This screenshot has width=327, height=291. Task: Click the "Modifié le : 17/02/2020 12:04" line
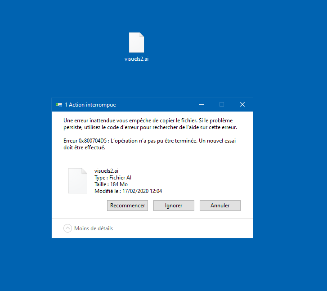[128, 191]
